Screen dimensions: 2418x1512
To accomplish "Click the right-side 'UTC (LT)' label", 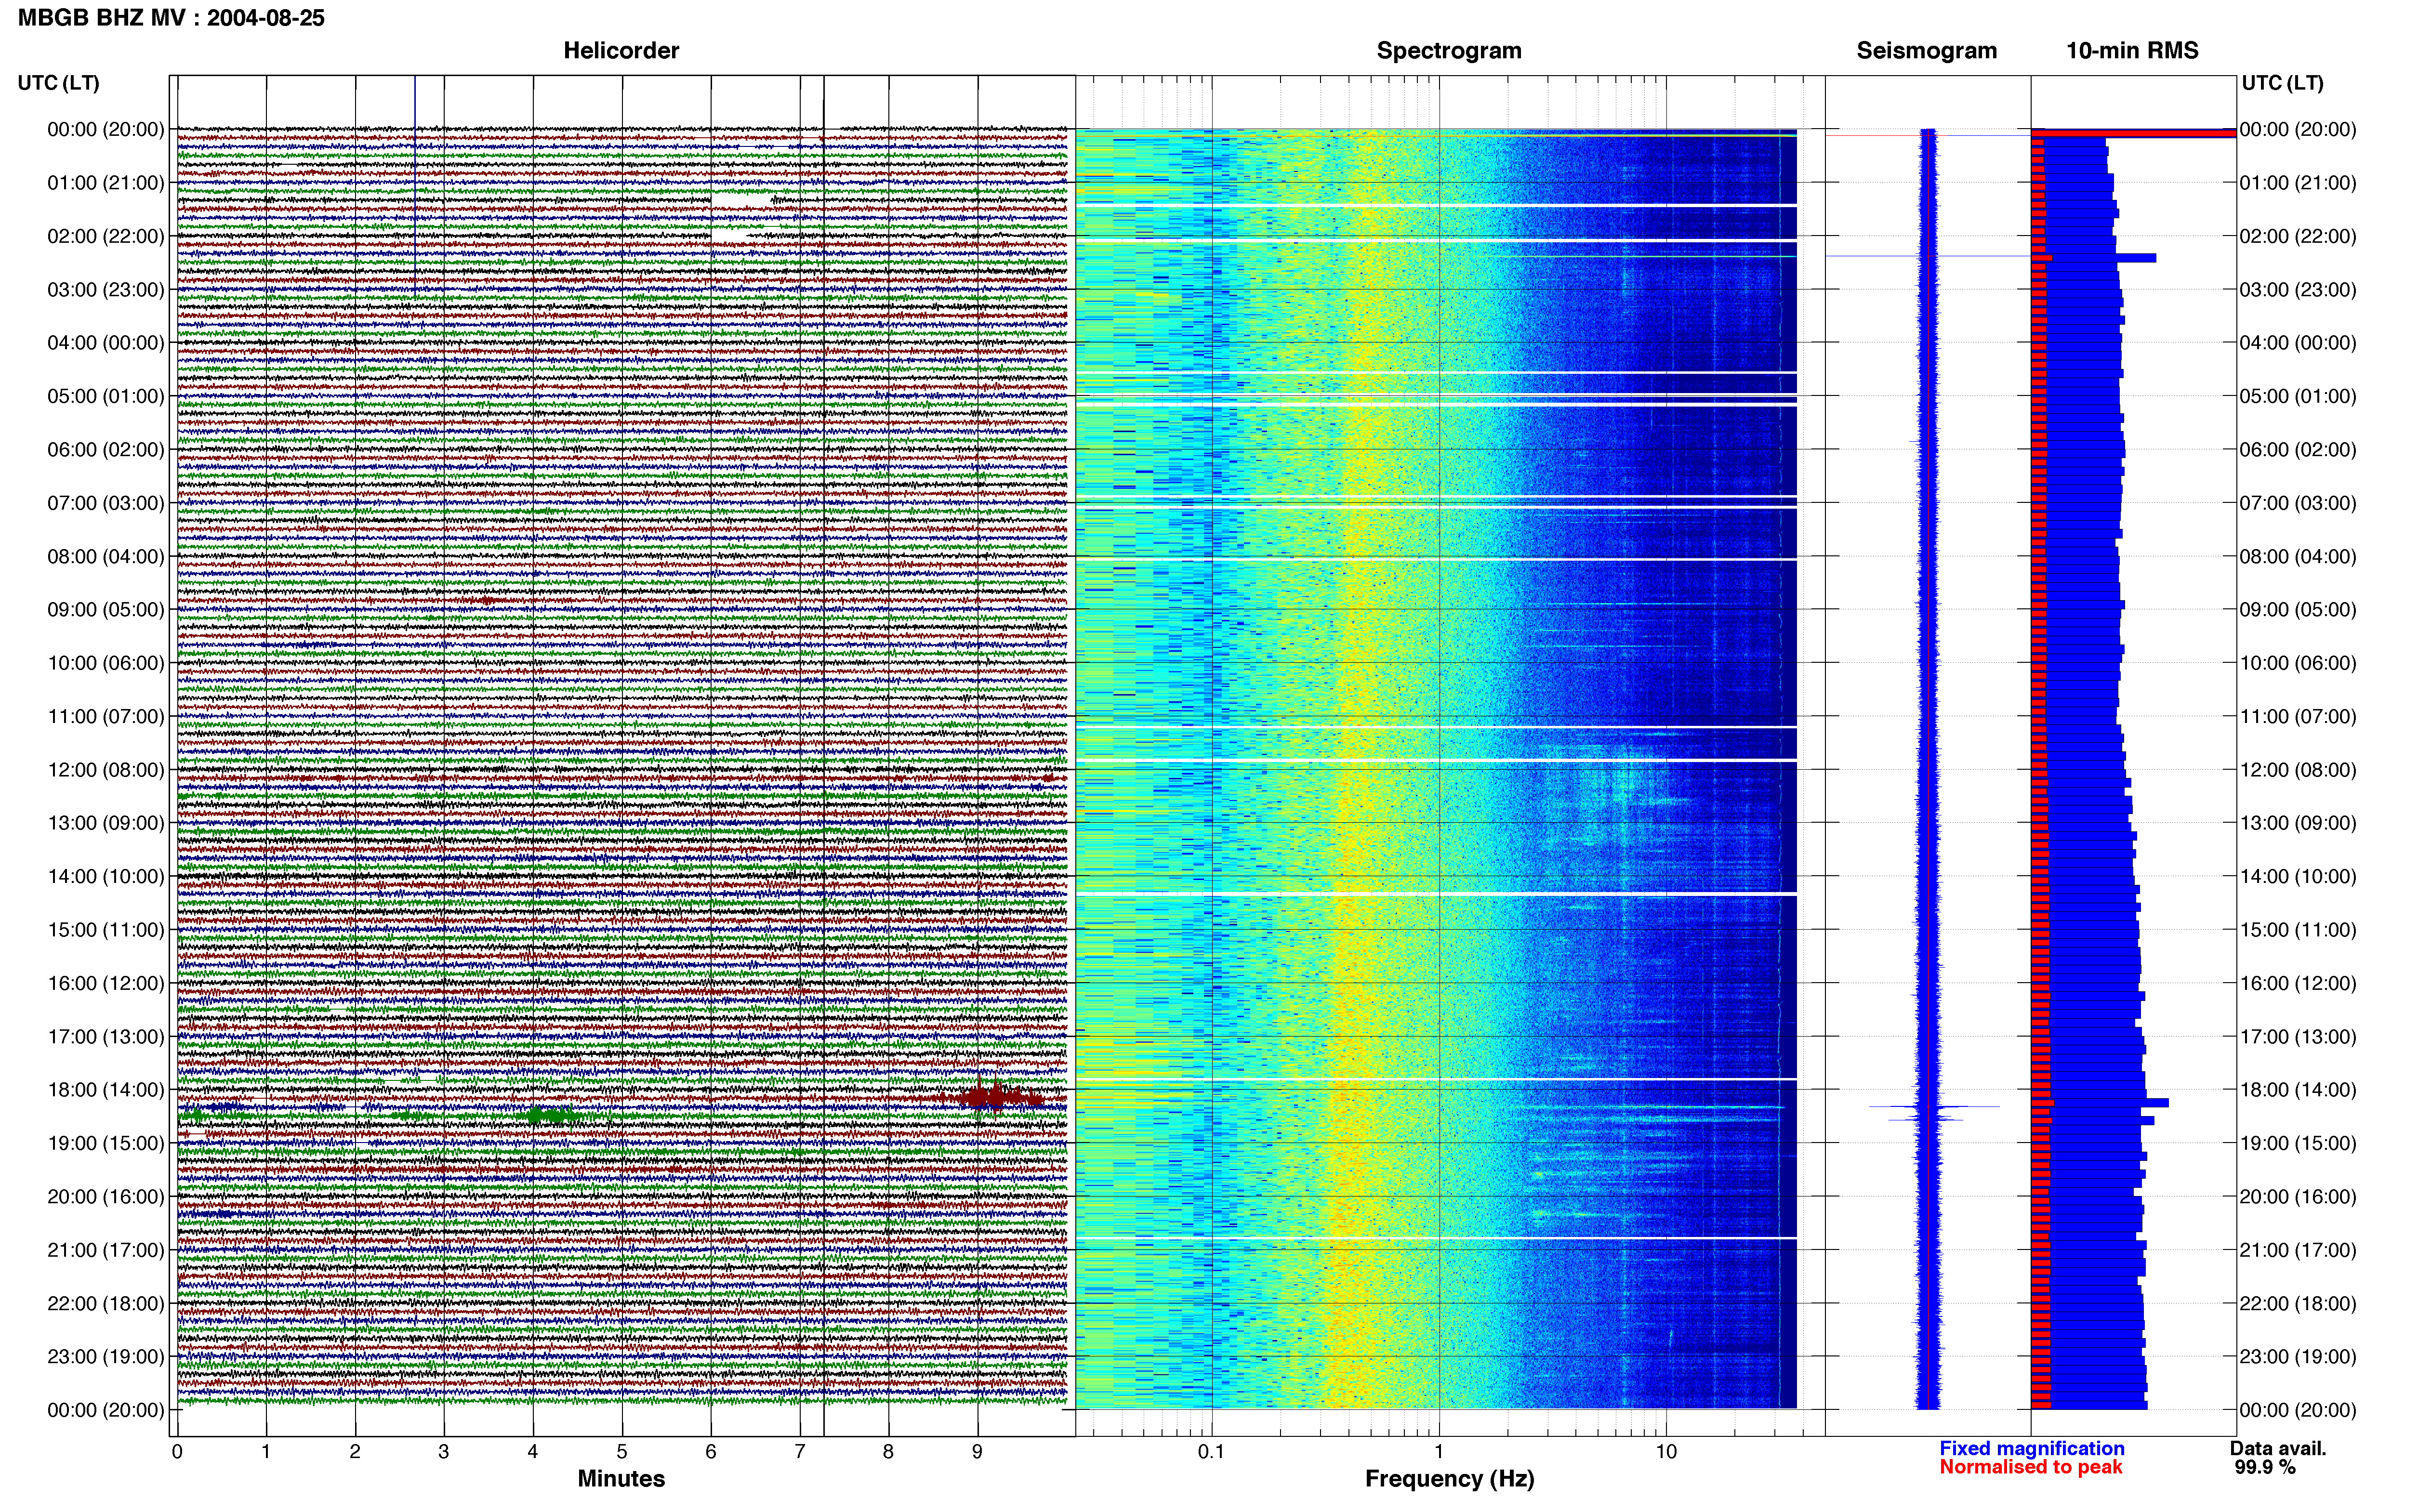I will 2282,83.
